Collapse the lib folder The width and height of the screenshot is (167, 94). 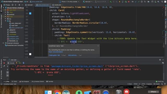click(5, 21)
